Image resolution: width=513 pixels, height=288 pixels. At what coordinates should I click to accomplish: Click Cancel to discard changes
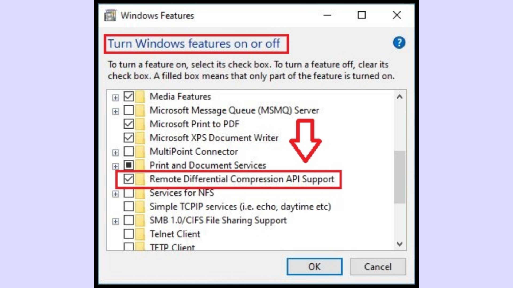378,266
